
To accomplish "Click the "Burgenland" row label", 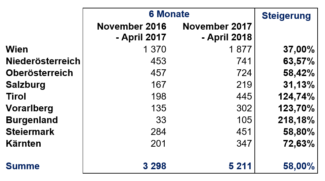I will click(32, 120).
